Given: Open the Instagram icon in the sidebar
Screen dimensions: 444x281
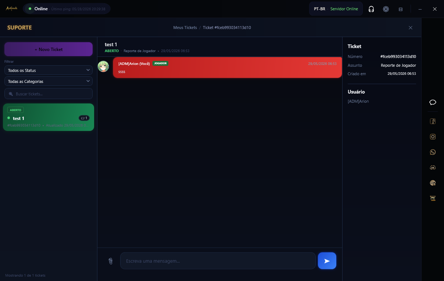Looking at the screenshot, I should pyautogui.click(x=433, y=136).
